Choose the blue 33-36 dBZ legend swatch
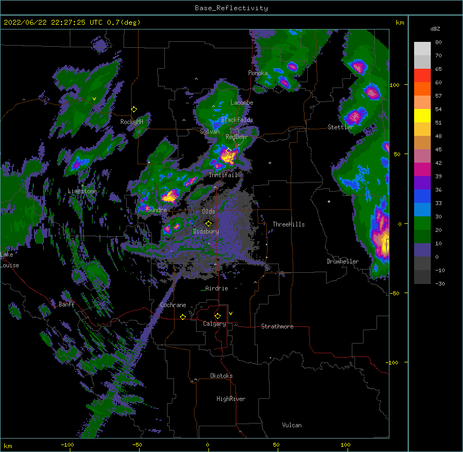This screenshot has height=452, width=463. click(422, 196)
